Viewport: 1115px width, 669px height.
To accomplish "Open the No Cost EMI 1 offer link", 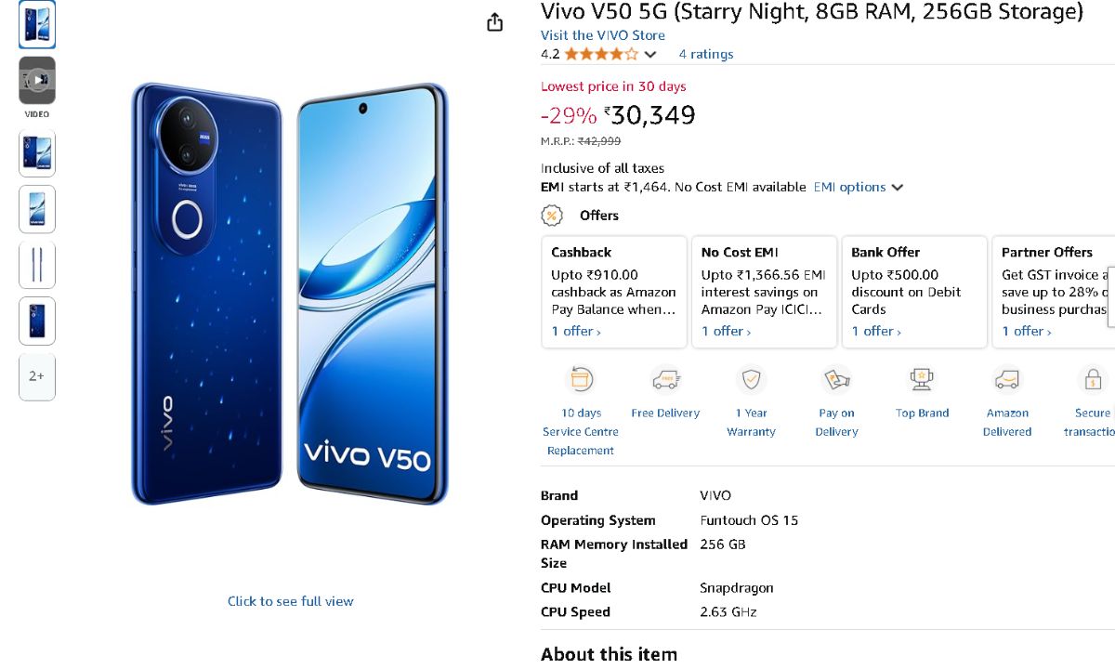I will tap(726, 332).
